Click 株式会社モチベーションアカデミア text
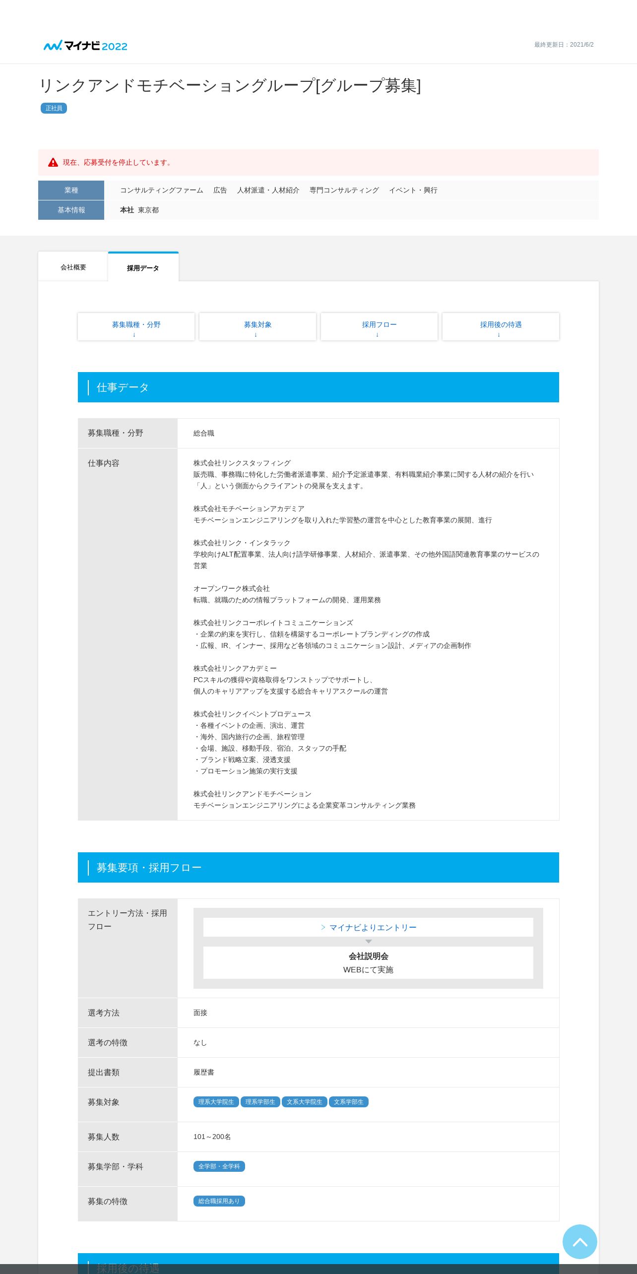 [249, 509]
